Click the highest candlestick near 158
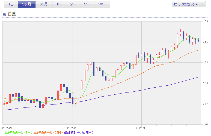The height and width of the screenshot is (136, 211). [181, 33]
